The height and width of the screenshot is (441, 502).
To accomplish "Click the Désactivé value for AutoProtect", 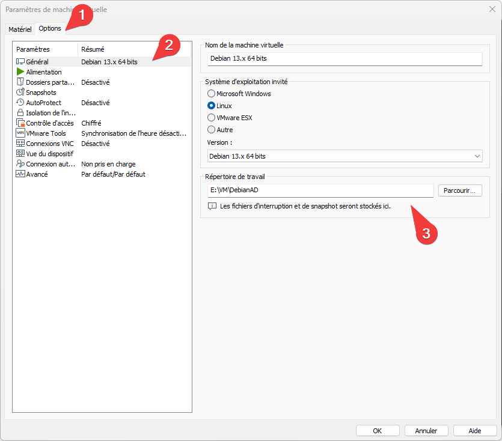I will coord(96,103).
